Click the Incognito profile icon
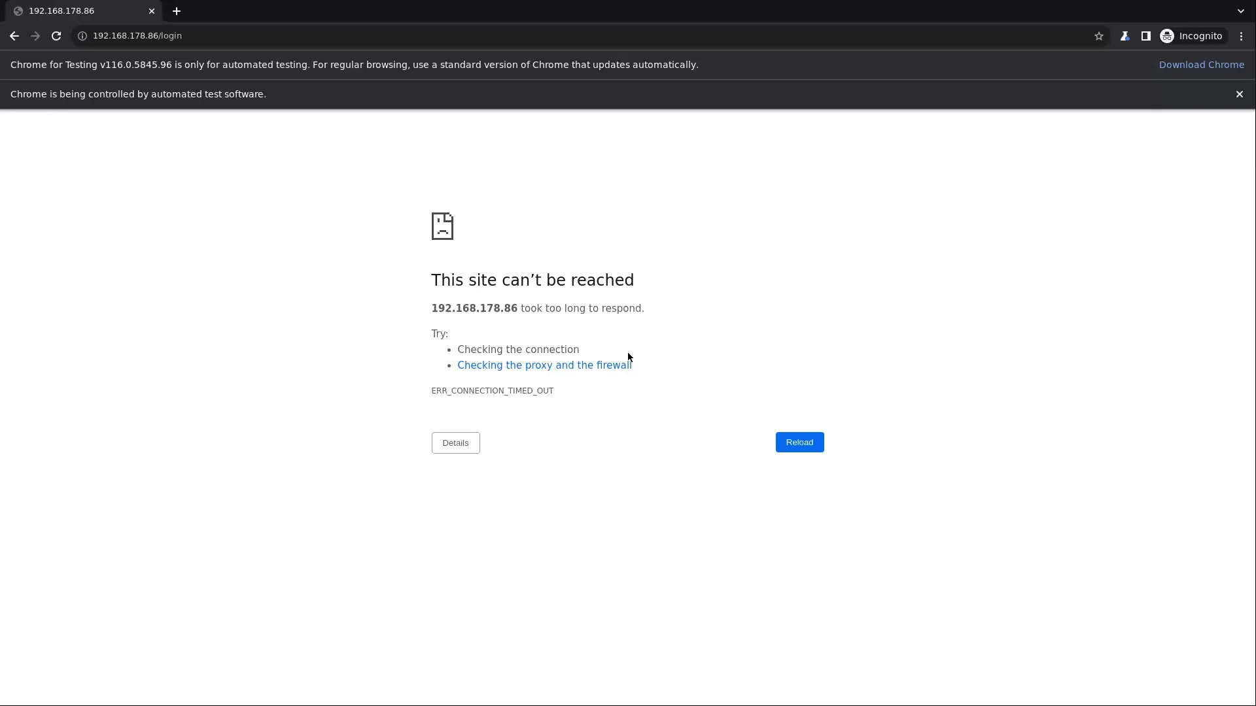Screen dimensions: 1256x706 click(1168, 36)
